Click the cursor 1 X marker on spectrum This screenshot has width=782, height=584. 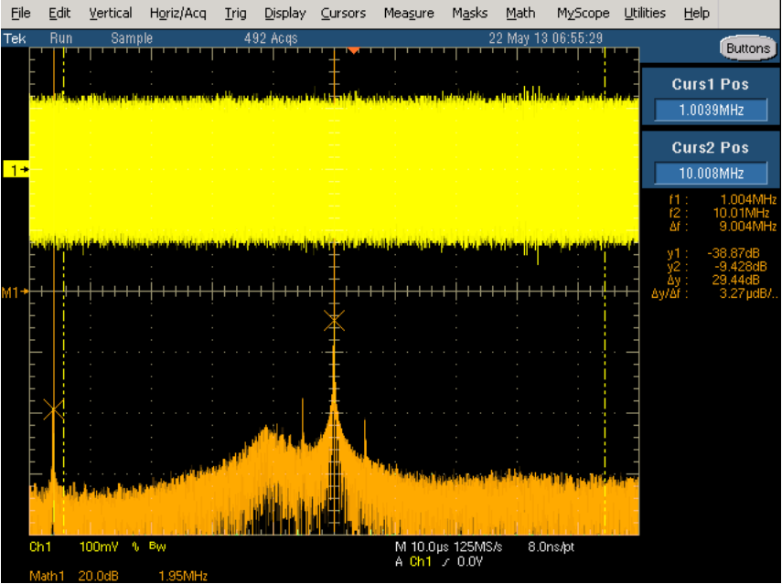53,409
